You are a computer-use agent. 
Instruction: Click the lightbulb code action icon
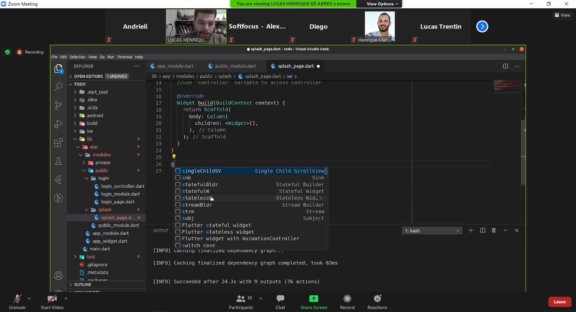click(174, 157)
